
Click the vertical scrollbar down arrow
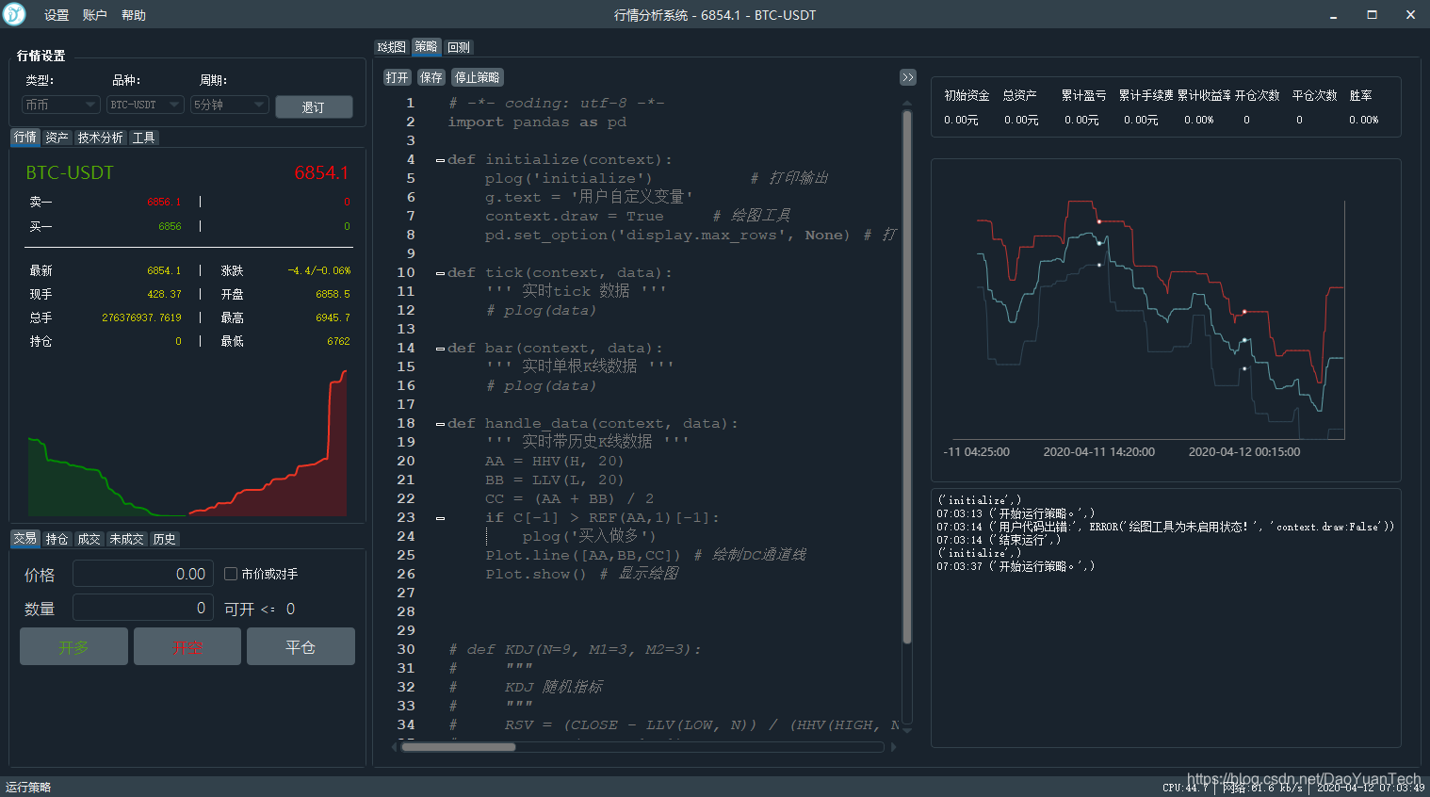(x=907, y=729)
